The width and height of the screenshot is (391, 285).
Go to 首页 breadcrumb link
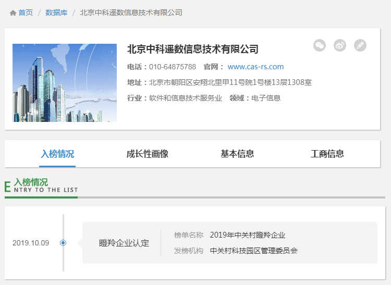26,13
